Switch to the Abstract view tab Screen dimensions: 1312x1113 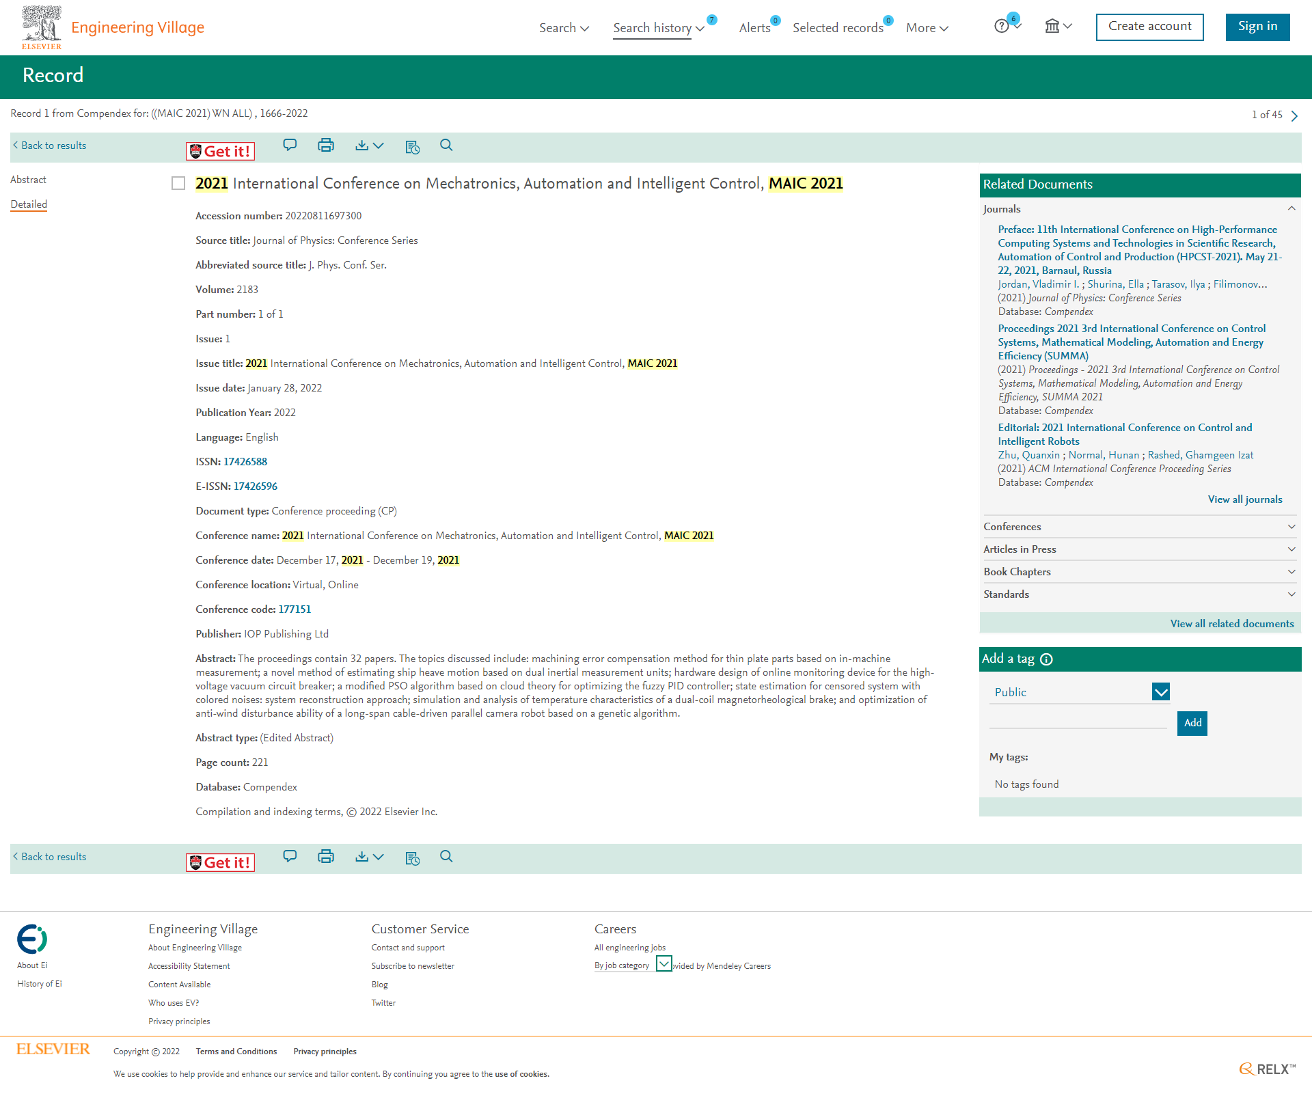point(28,180)
